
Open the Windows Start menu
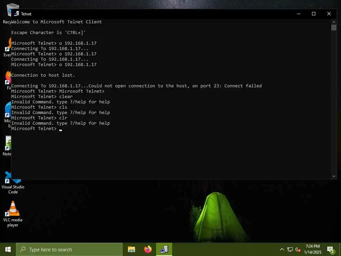pos(8,249)
